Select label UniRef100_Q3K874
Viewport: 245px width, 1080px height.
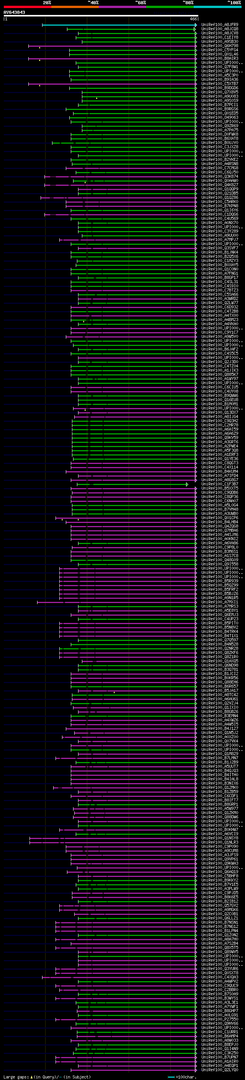coord(220,177)
